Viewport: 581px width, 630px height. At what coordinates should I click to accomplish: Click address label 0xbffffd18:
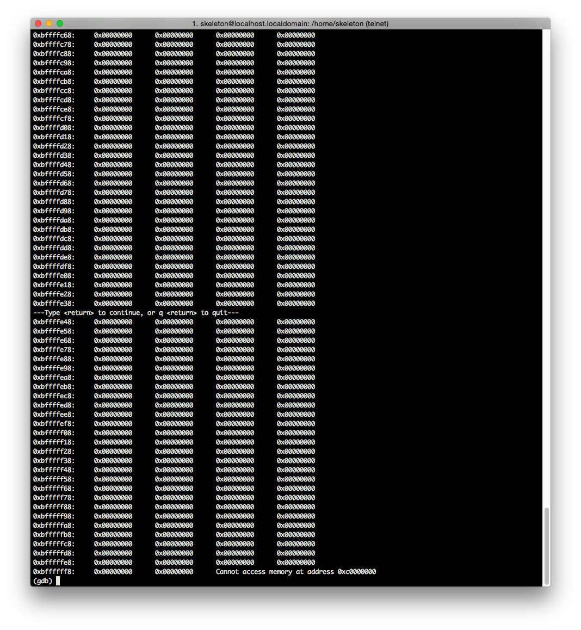[54, 137]
